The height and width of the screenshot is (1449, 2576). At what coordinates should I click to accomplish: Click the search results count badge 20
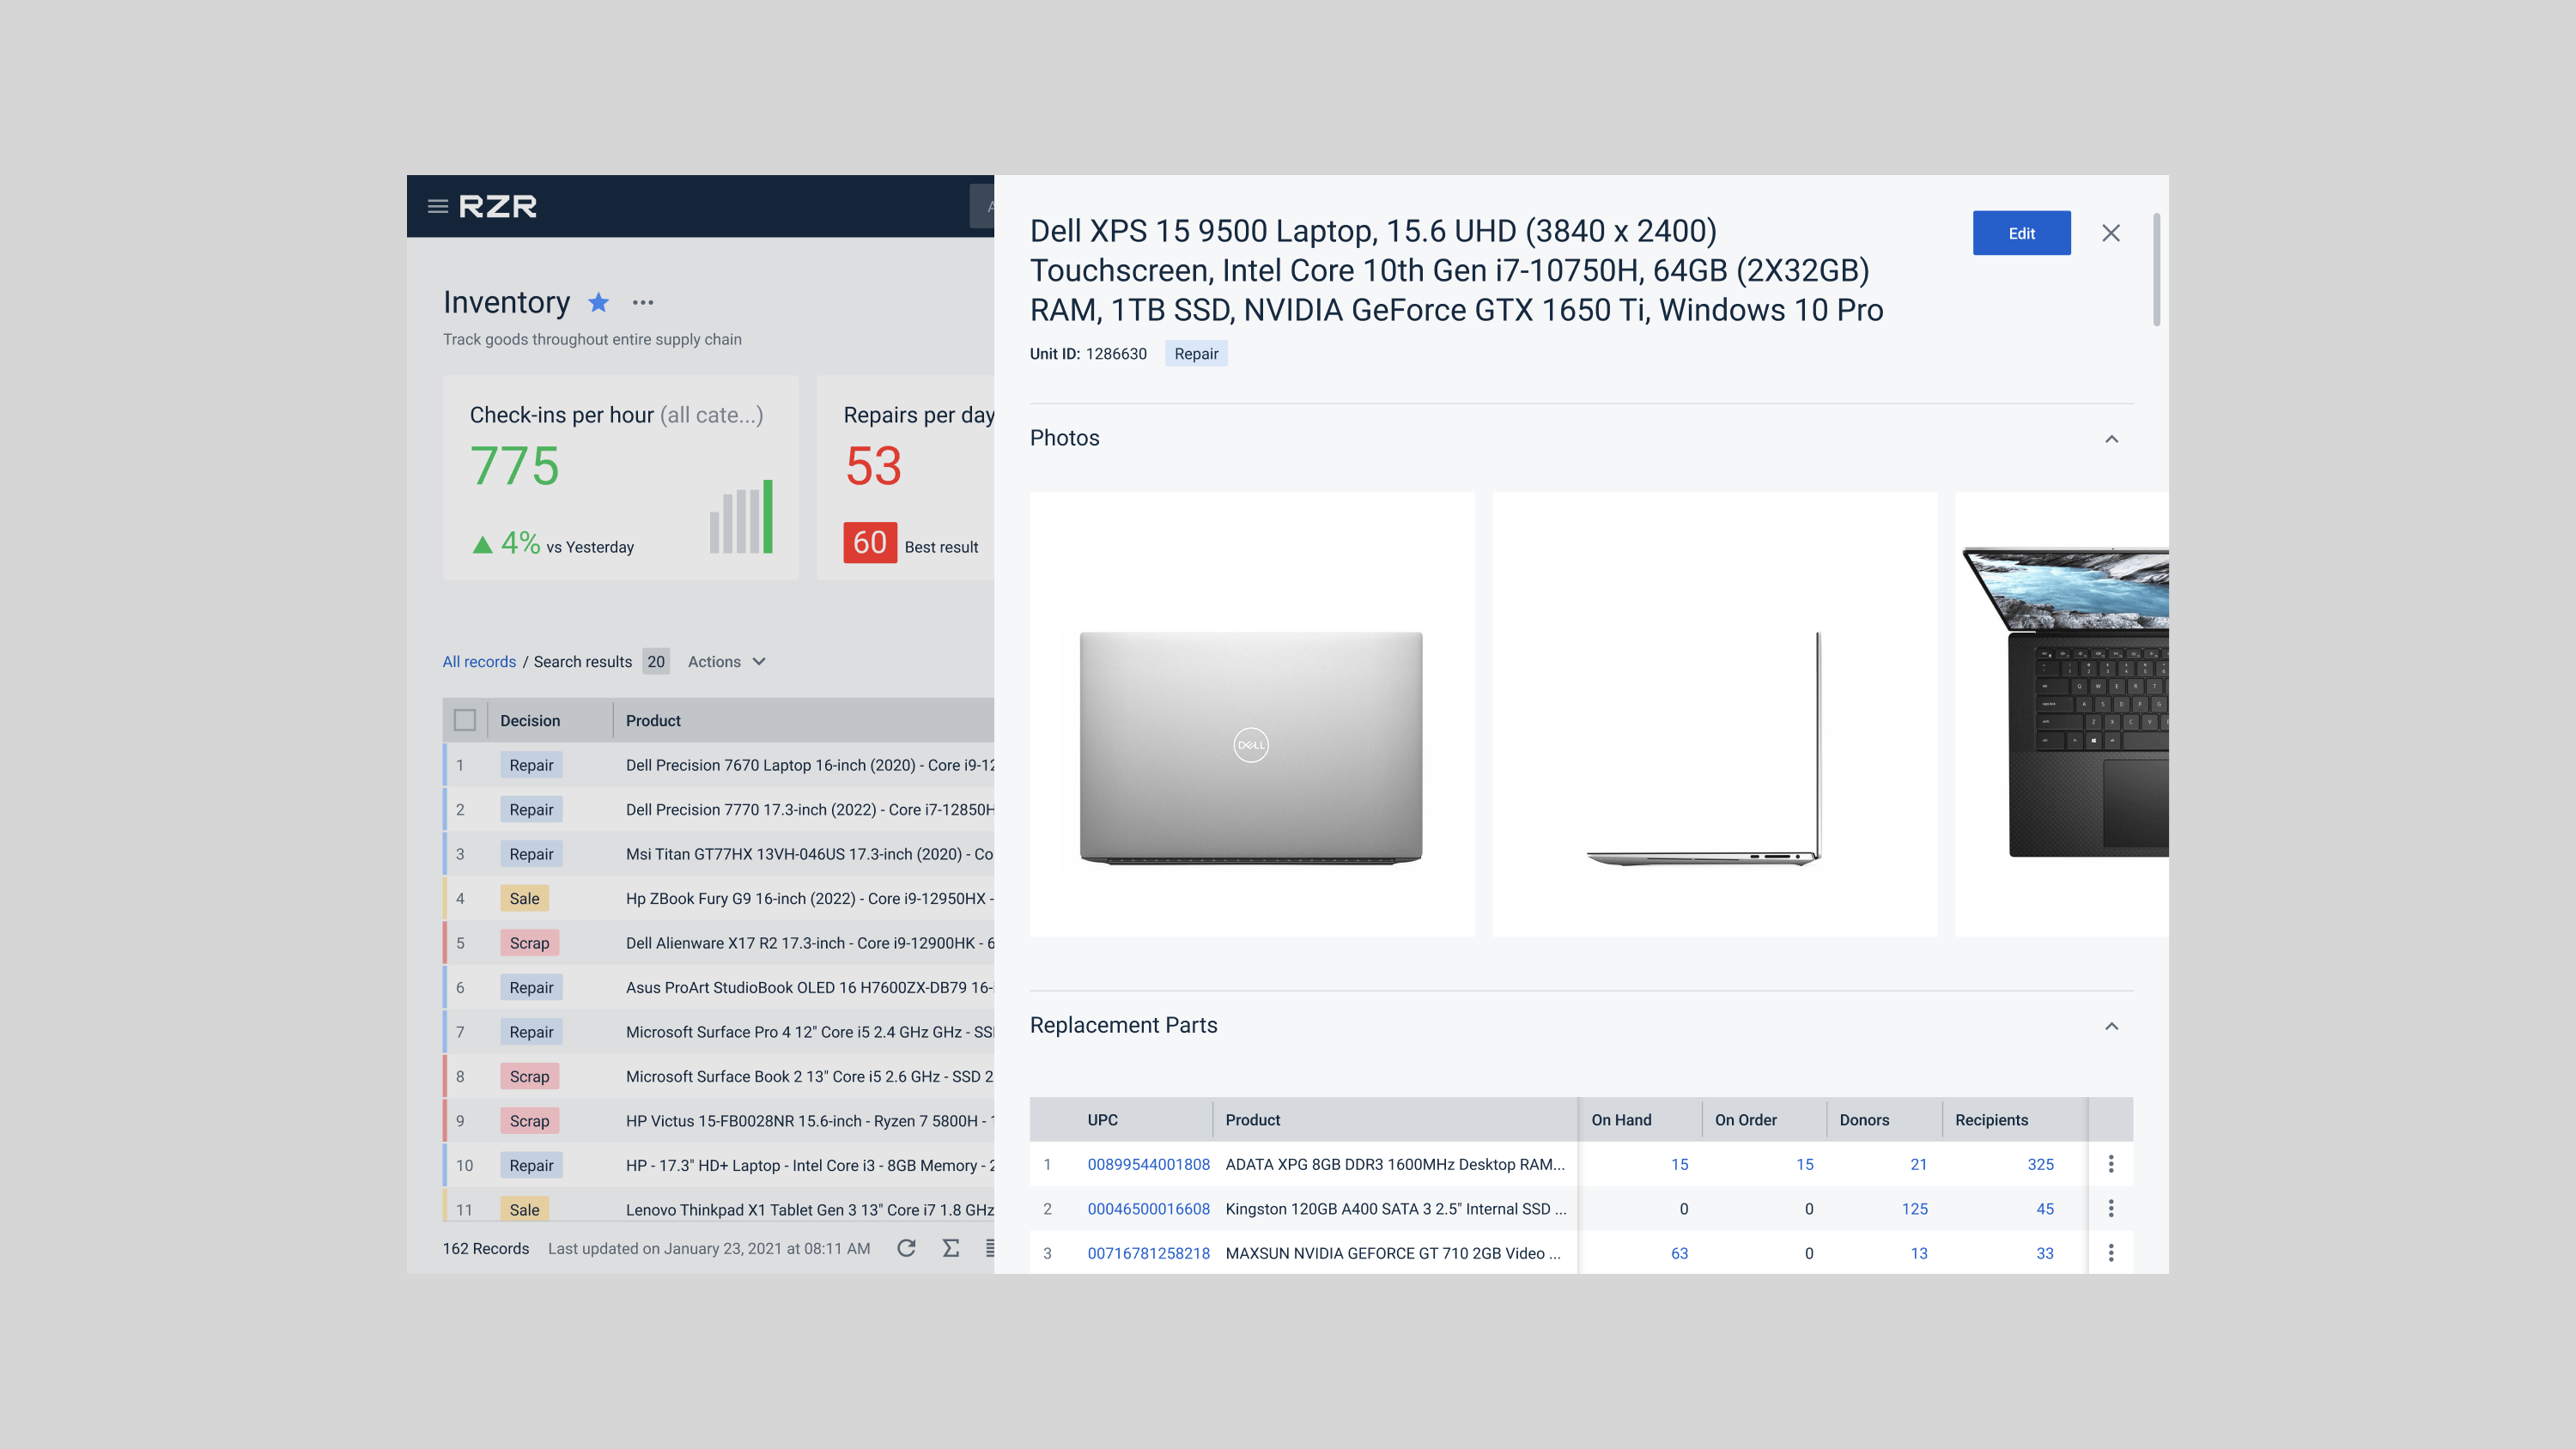(x=656, y=661)
